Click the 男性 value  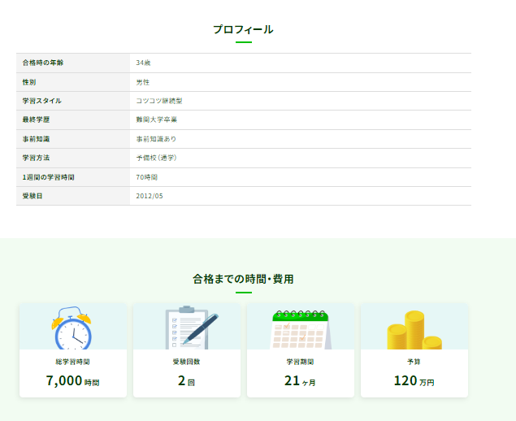pos(143,82)
